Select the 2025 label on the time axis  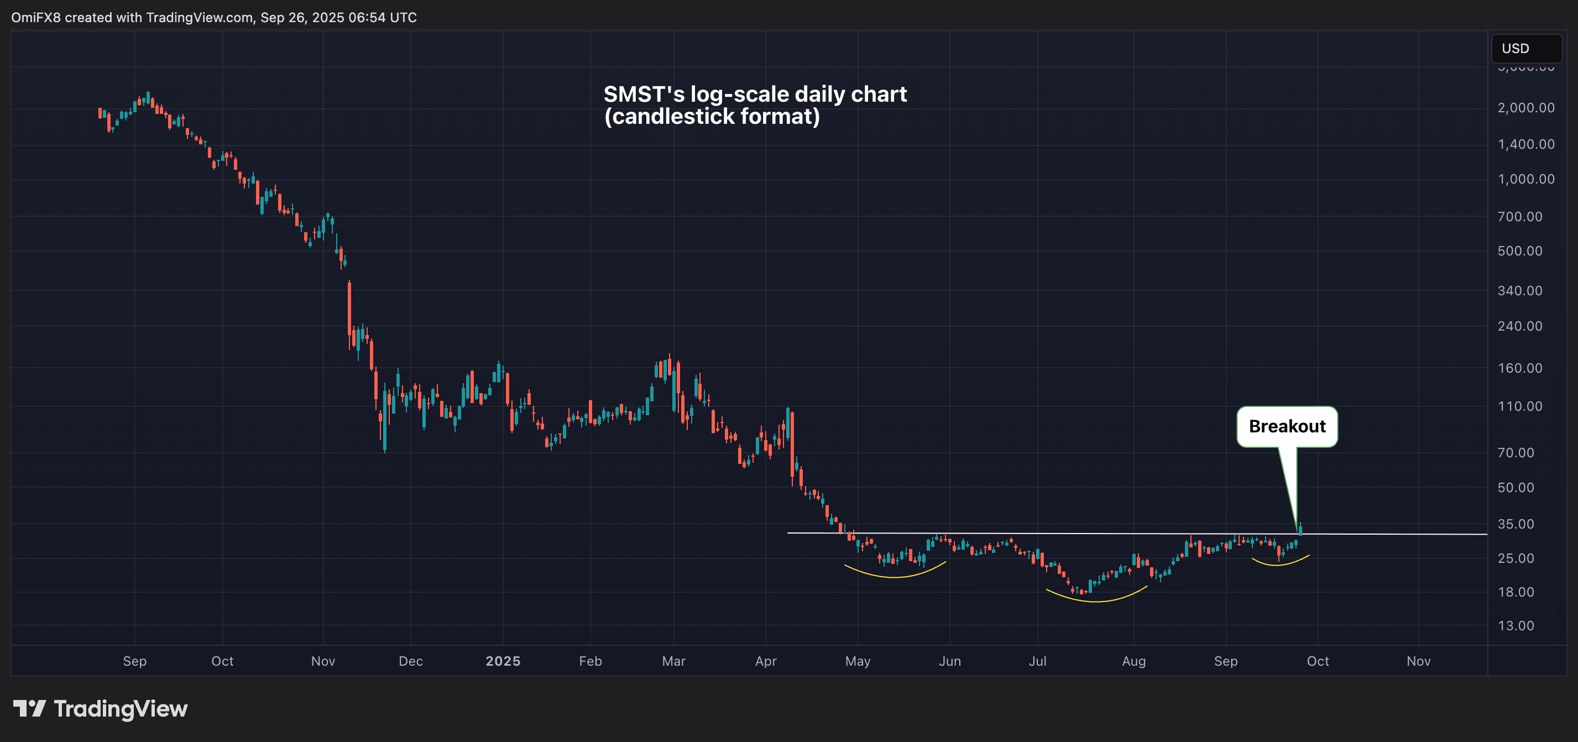(504, 661)
